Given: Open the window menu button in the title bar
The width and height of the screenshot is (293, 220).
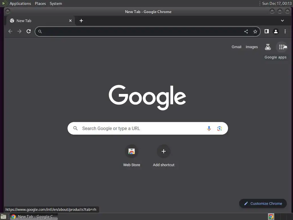Looking at the screenshot, I should 8,11.
